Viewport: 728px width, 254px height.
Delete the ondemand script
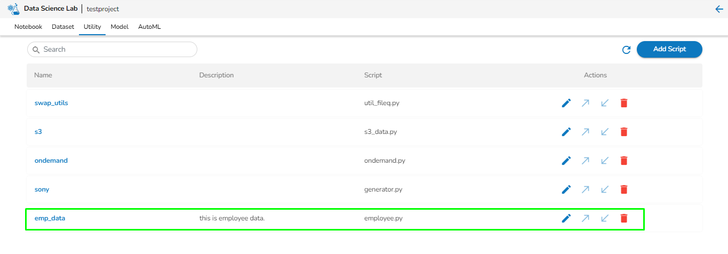click(x=624, y=161)
